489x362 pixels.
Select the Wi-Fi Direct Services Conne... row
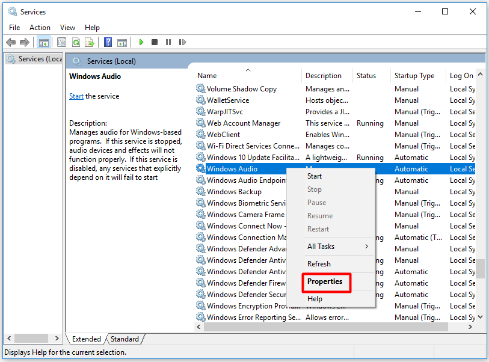point(335,146)
